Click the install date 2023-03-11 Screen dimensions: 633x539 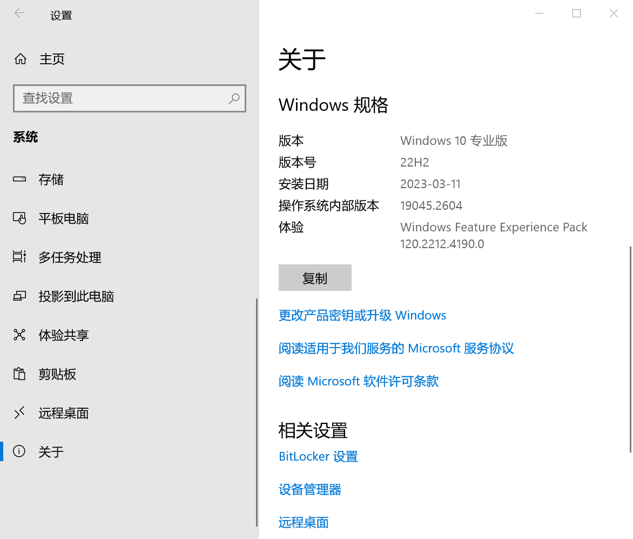(430, 184)
